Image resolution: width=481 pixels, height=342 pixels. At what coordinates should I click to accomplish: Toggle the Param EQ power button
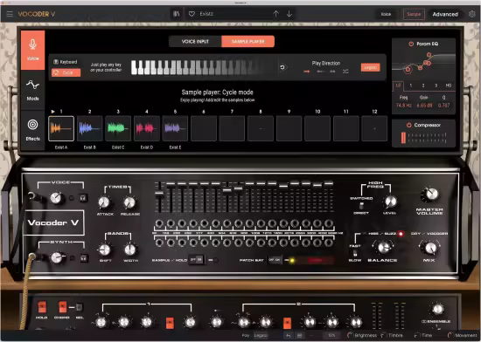coord(411,44)
